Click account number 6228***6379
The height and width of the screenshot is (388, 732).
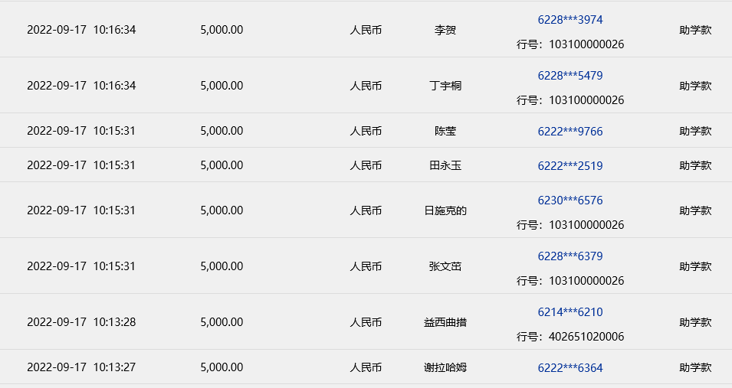570,256
